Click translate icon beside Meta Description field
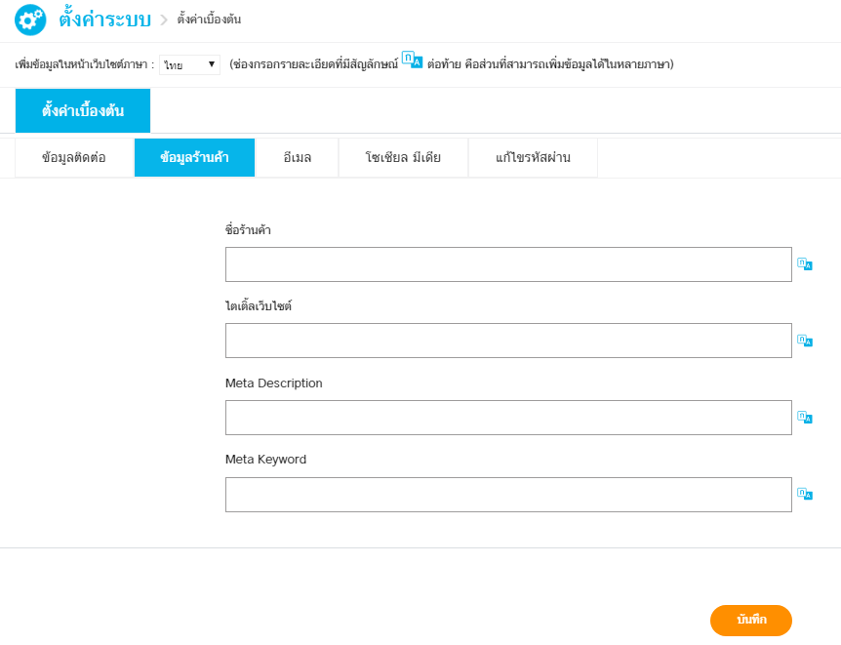This screenshot has height=645, width=841. point(805,417)
